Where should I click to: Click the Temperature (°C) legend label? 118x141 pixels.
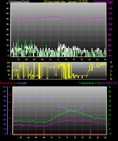(89, 83)
